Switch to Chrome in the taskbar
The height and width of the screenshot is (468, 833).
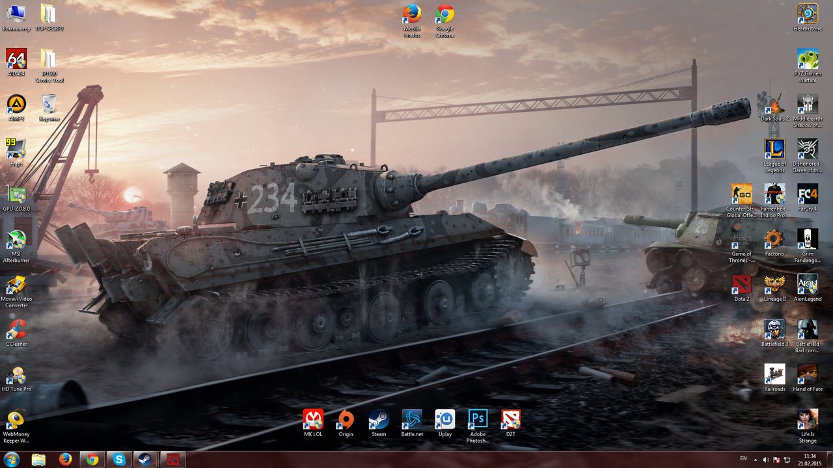tap(92, 460)
